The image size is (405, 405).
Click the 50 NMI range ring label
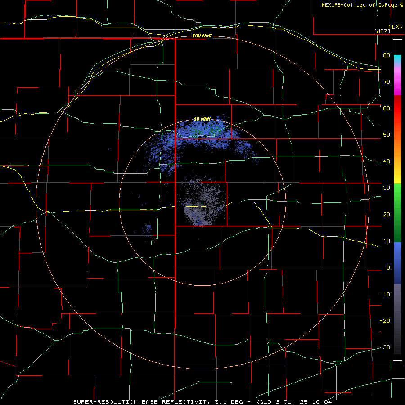(x=202, y=119)
